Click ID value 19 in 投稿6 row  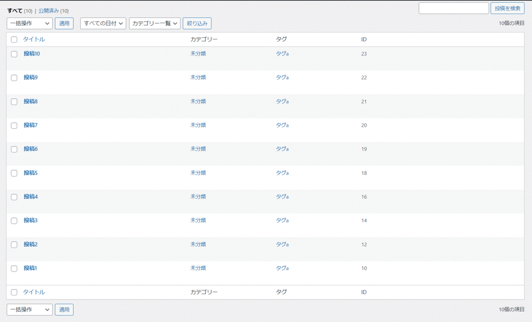[364, 149]
